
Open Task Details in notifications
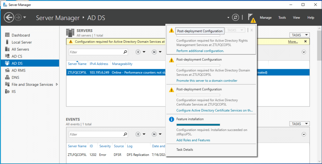coord(185,150)
